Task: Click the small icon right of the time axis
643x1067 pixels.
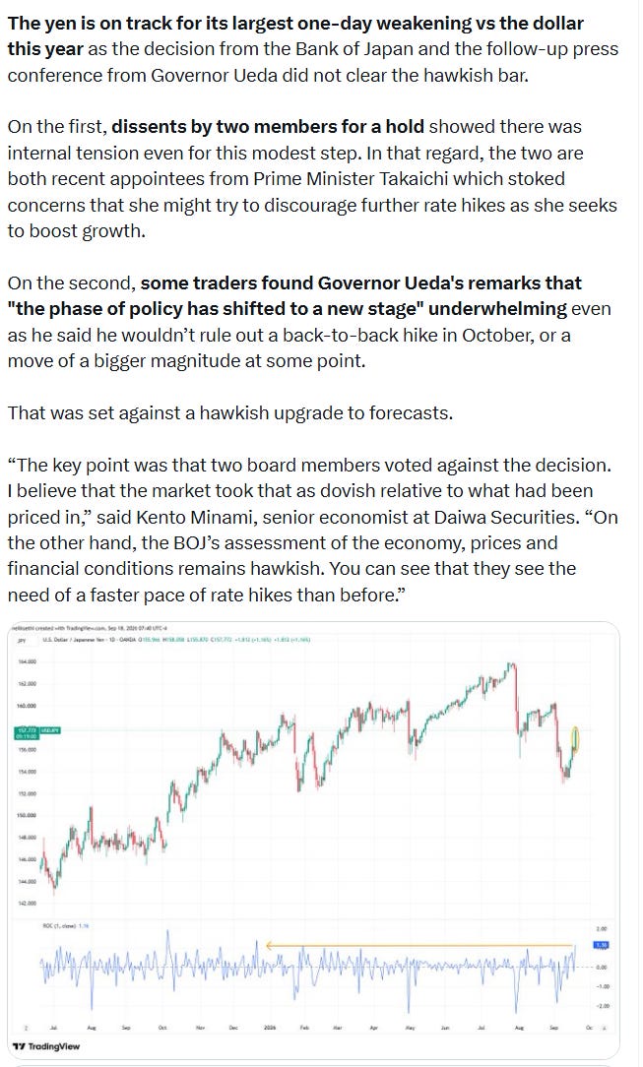Action: 604,1028
